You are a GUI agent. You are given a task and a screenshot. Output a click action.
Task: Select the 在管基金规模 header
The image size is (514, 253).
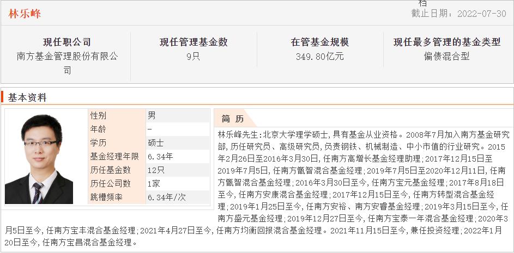[320, 42]
